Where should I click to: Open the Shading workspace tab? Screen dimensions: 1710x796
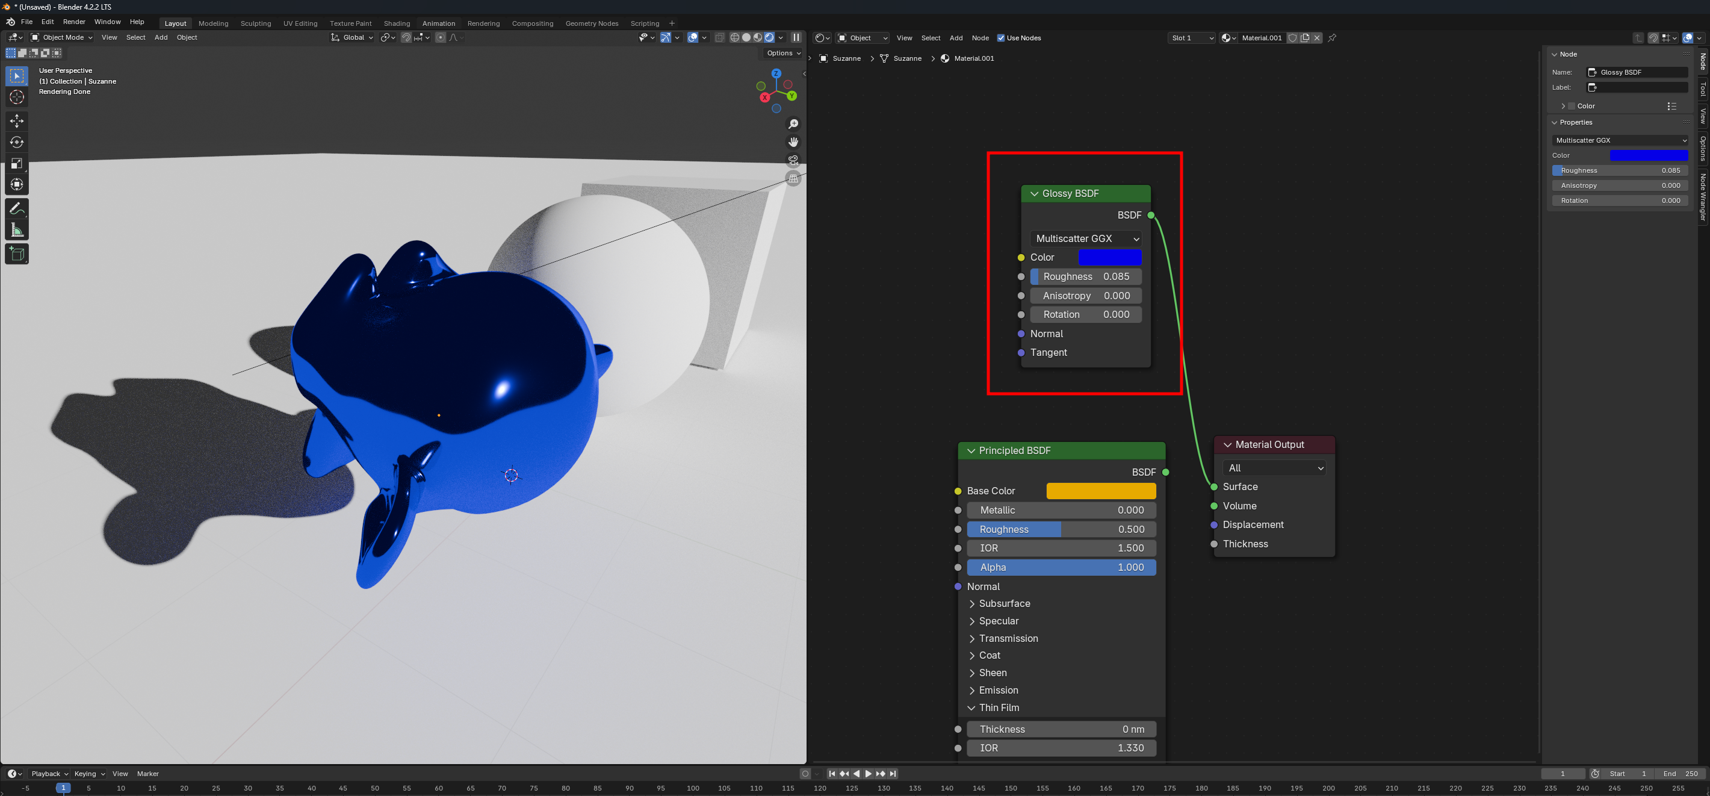[x=397, y=23]
